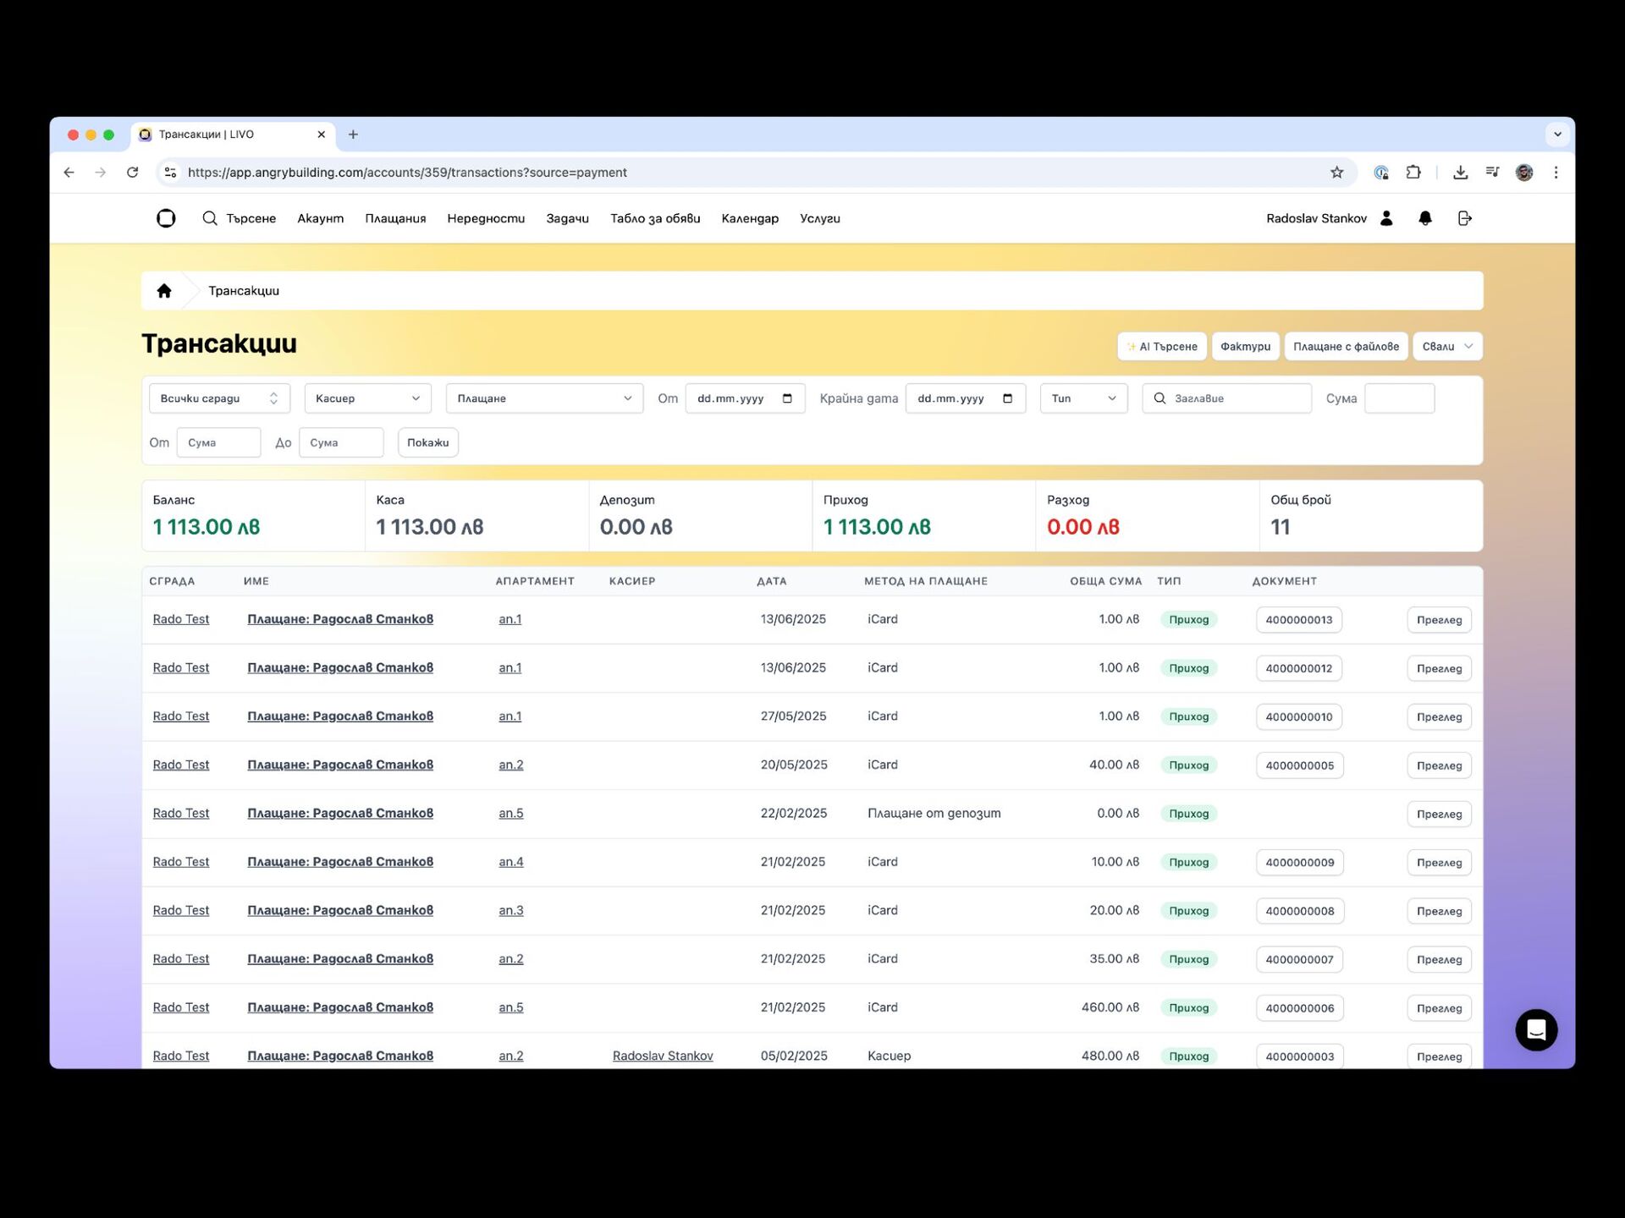Viewport: 1625px width, 1218px height.
Task: Click the Приход badge in 460.00 лв row
Action: (x=1188, y=1008)
